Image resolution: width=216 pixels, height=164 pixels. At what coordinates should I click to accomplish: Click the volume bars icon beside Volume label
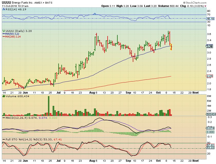click(4, 96)
